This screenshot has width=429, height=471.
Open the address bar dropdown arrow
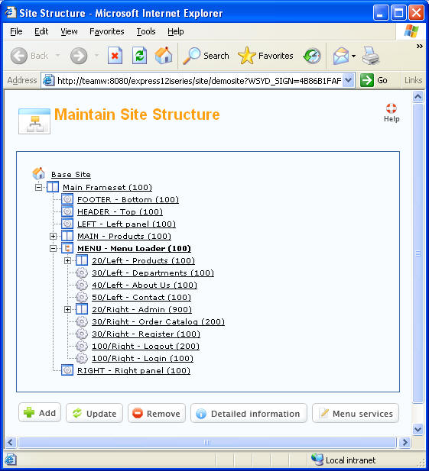348,80
